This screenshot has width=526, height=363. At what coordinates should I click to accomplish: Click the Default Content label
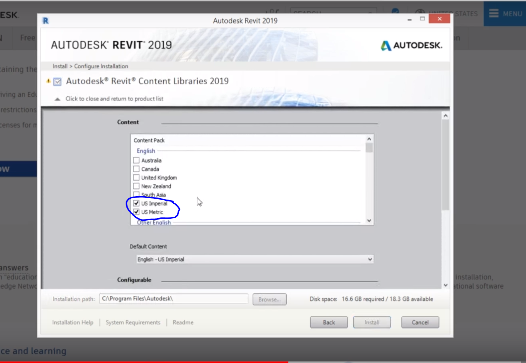(148, 247)
